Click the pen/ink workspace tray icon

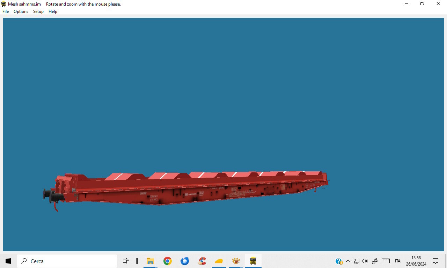[375, 261]
